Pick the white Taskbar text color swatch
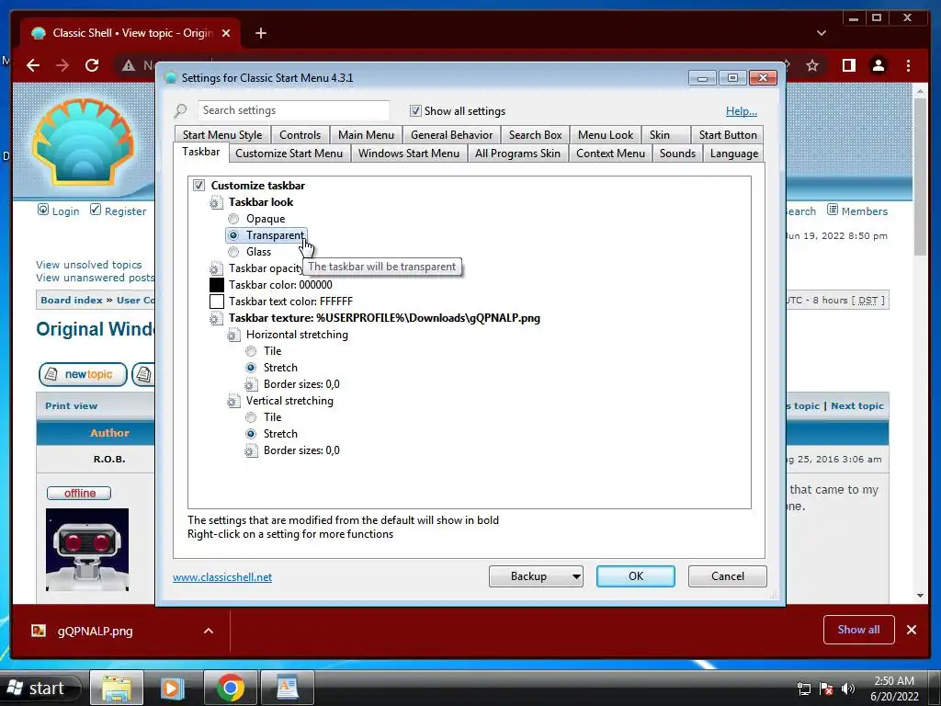The width and height of the screenshot is (941, 706). point(217,302)
